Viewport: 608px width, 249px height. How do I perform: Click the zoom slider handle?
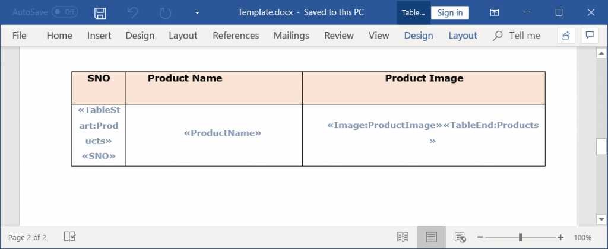[x=521, y=237]
